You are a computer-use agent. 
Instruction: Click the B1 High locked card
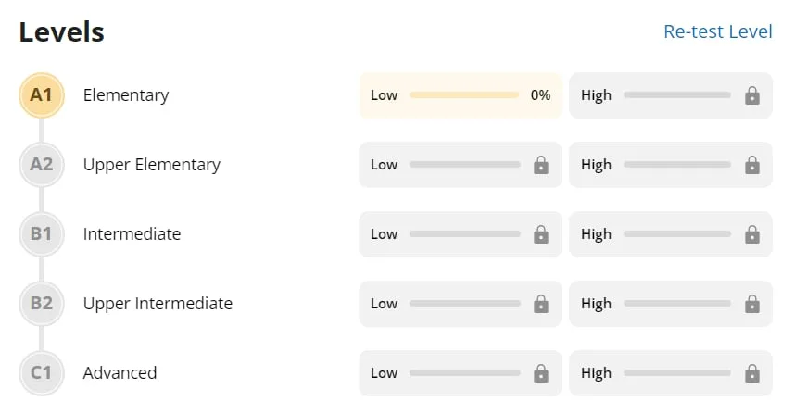click(671, 234)
